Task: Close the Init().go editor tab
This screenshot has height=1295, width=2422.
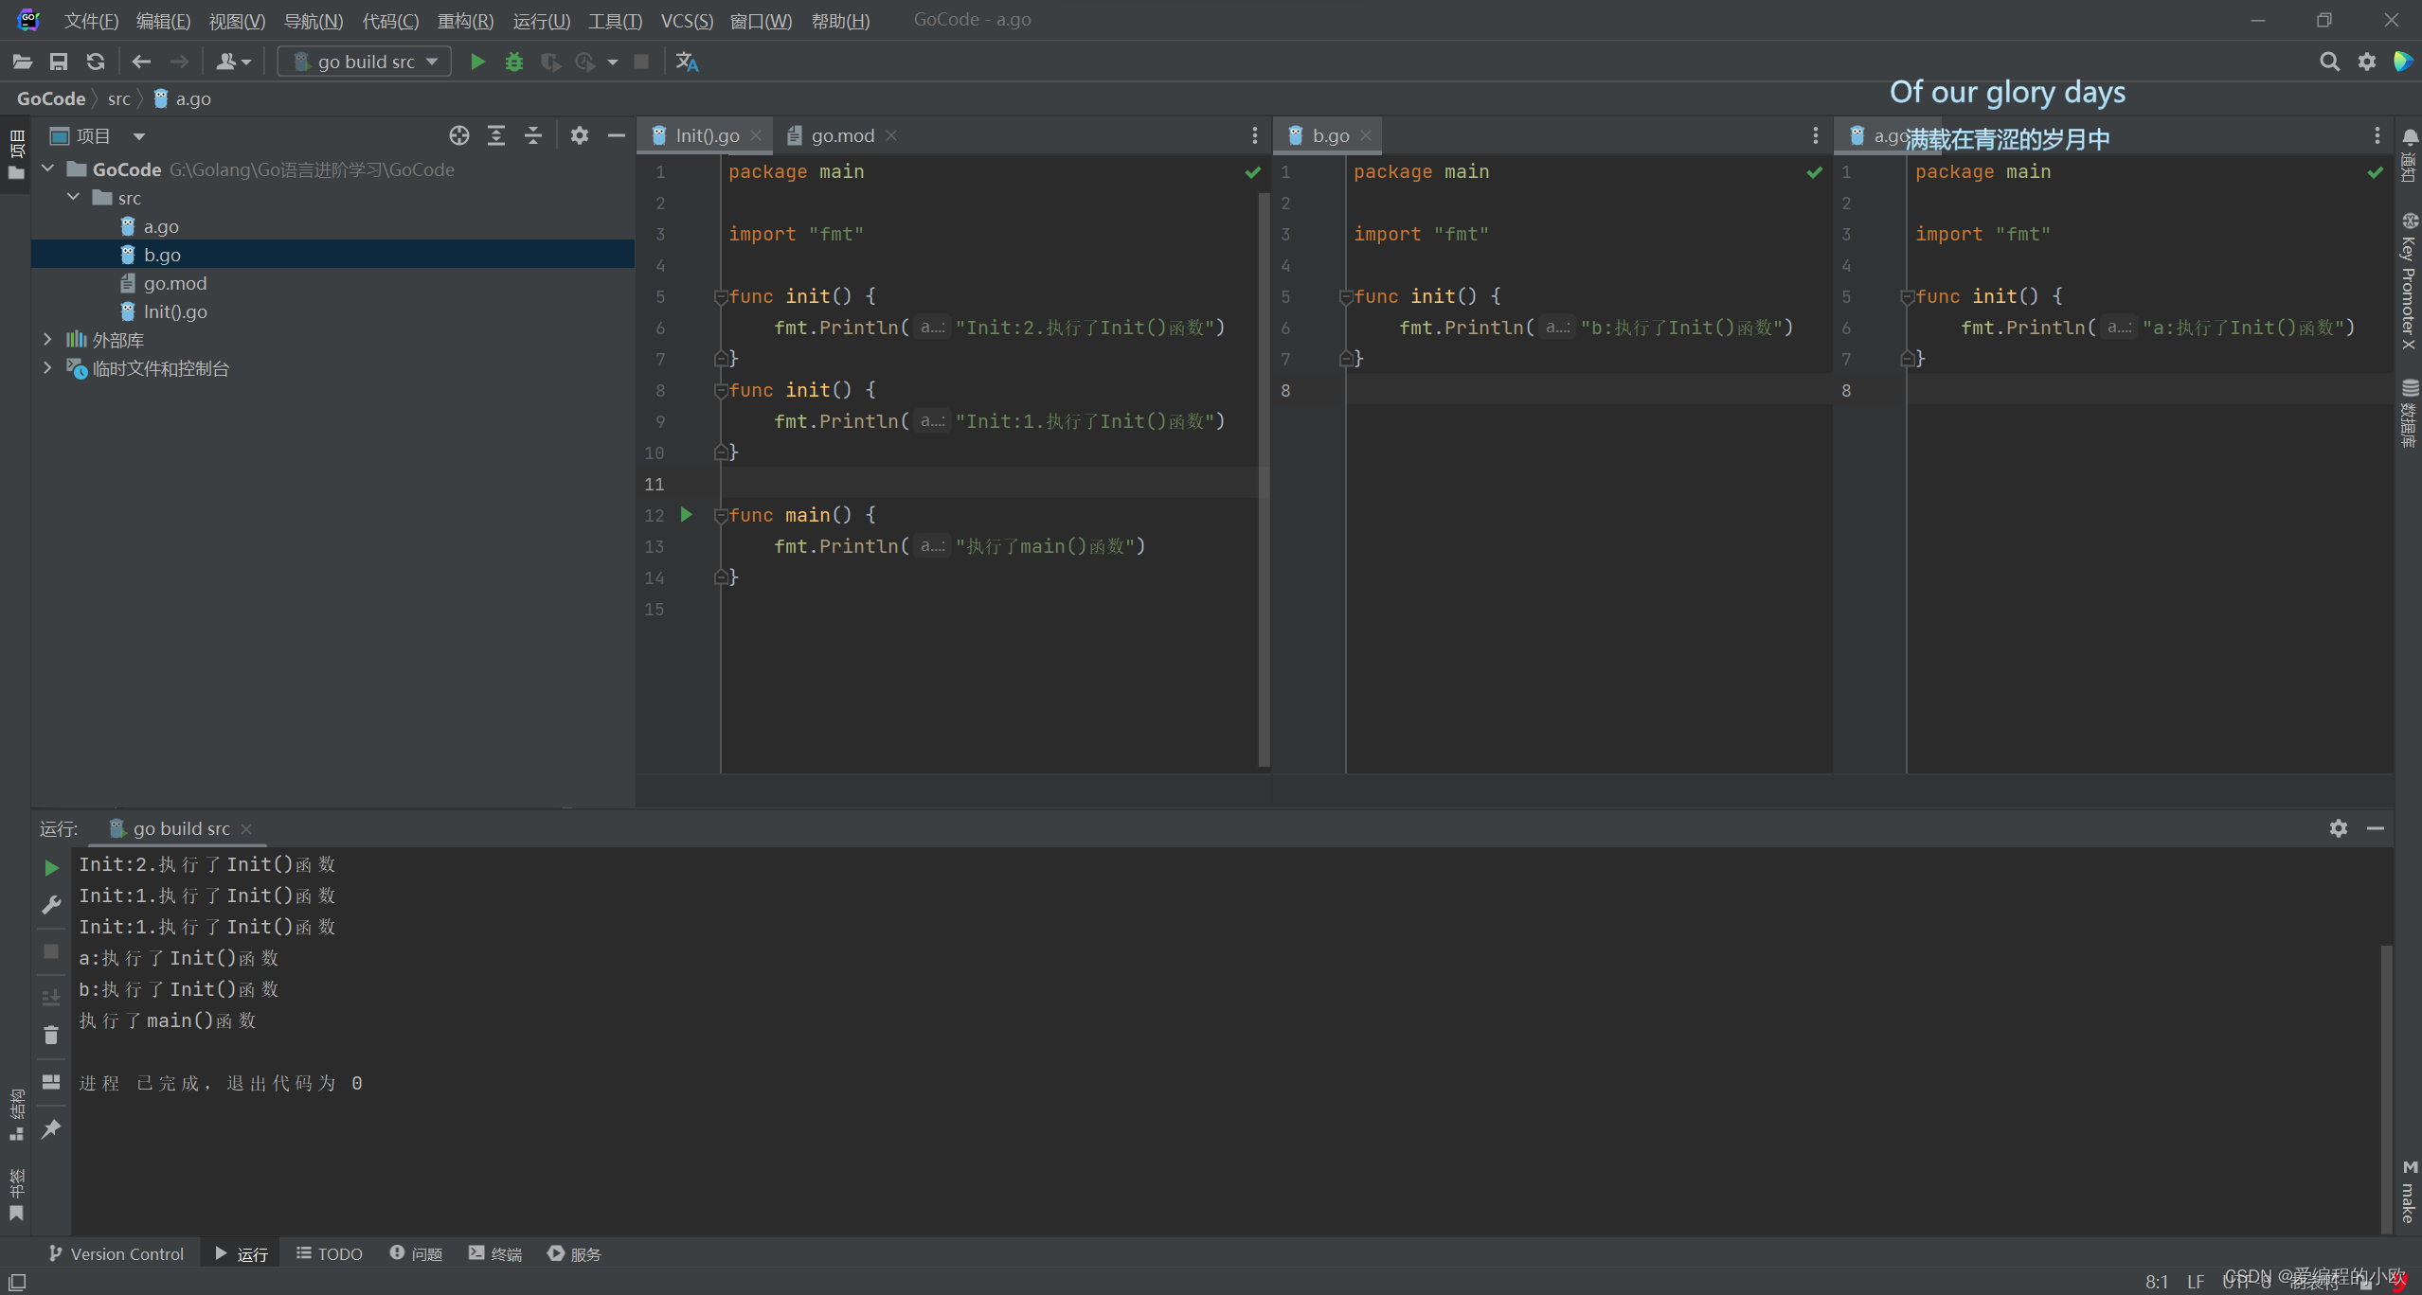Action: point(757,135)
